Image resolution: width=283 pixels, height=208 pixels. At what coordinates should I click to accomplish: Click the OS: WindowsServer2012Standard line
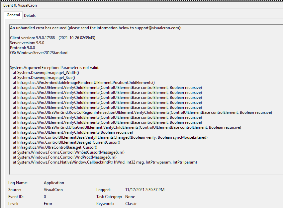pos(39,53)
